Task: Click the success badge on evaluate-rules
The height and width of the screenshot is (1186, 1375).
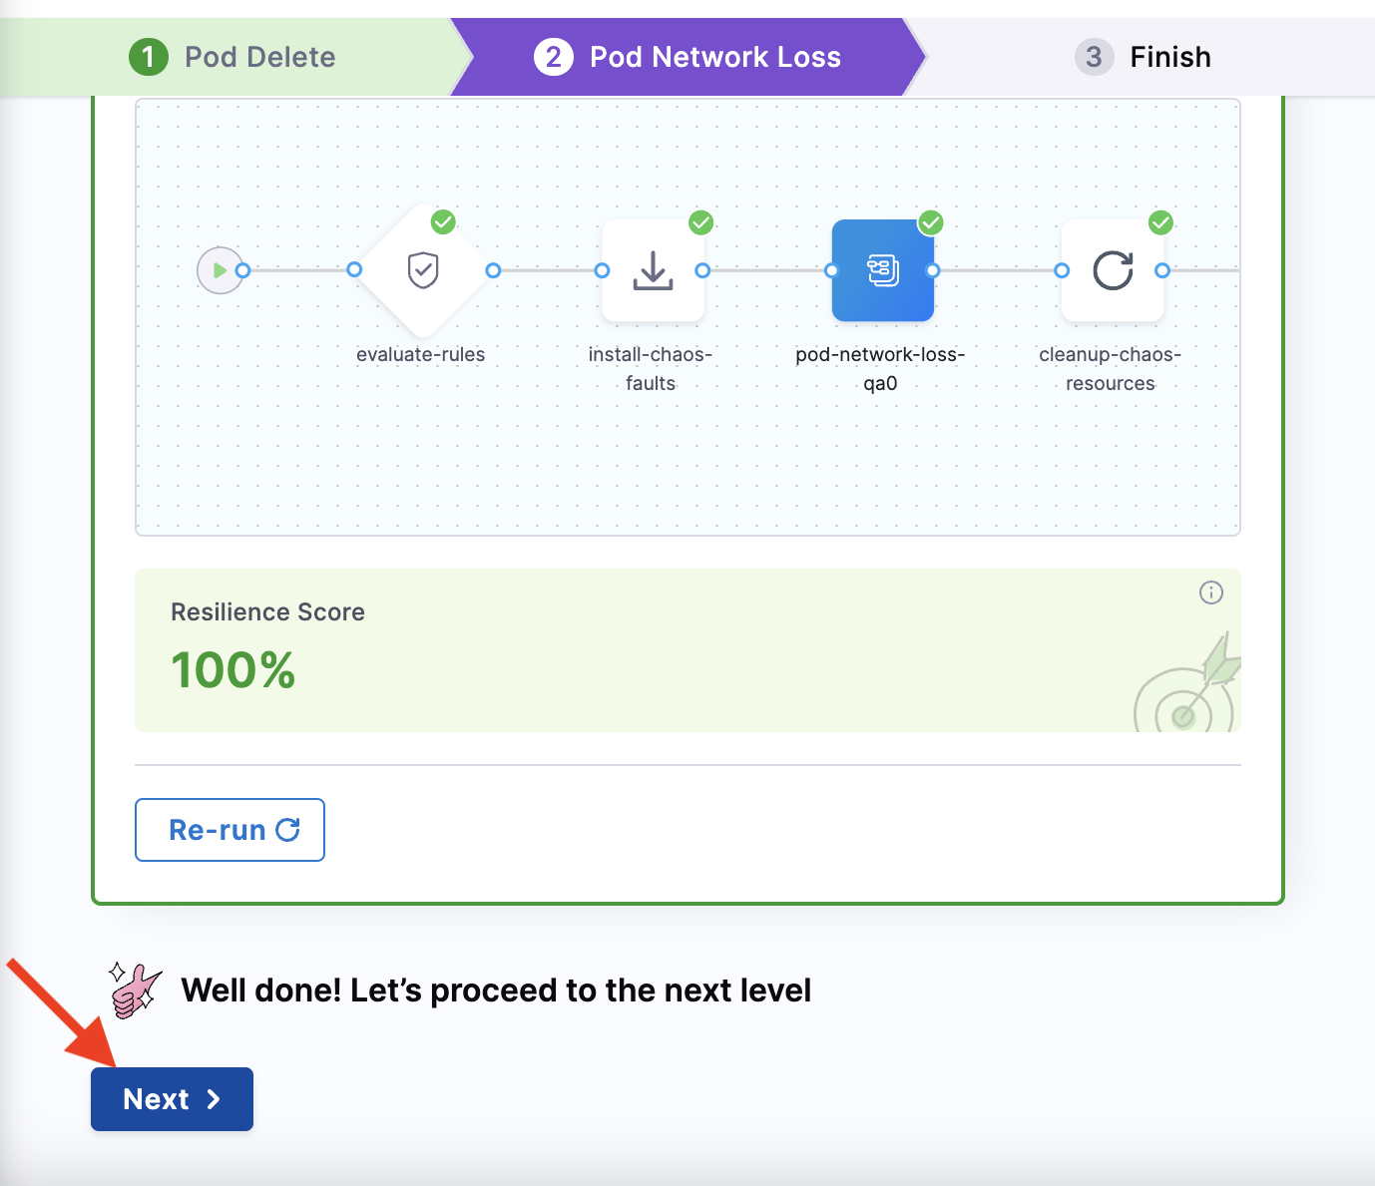Action: (x=443, y=221)
